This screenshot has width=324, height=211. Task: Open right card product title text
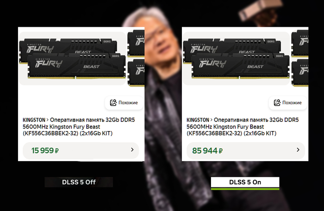pos(243,127)
